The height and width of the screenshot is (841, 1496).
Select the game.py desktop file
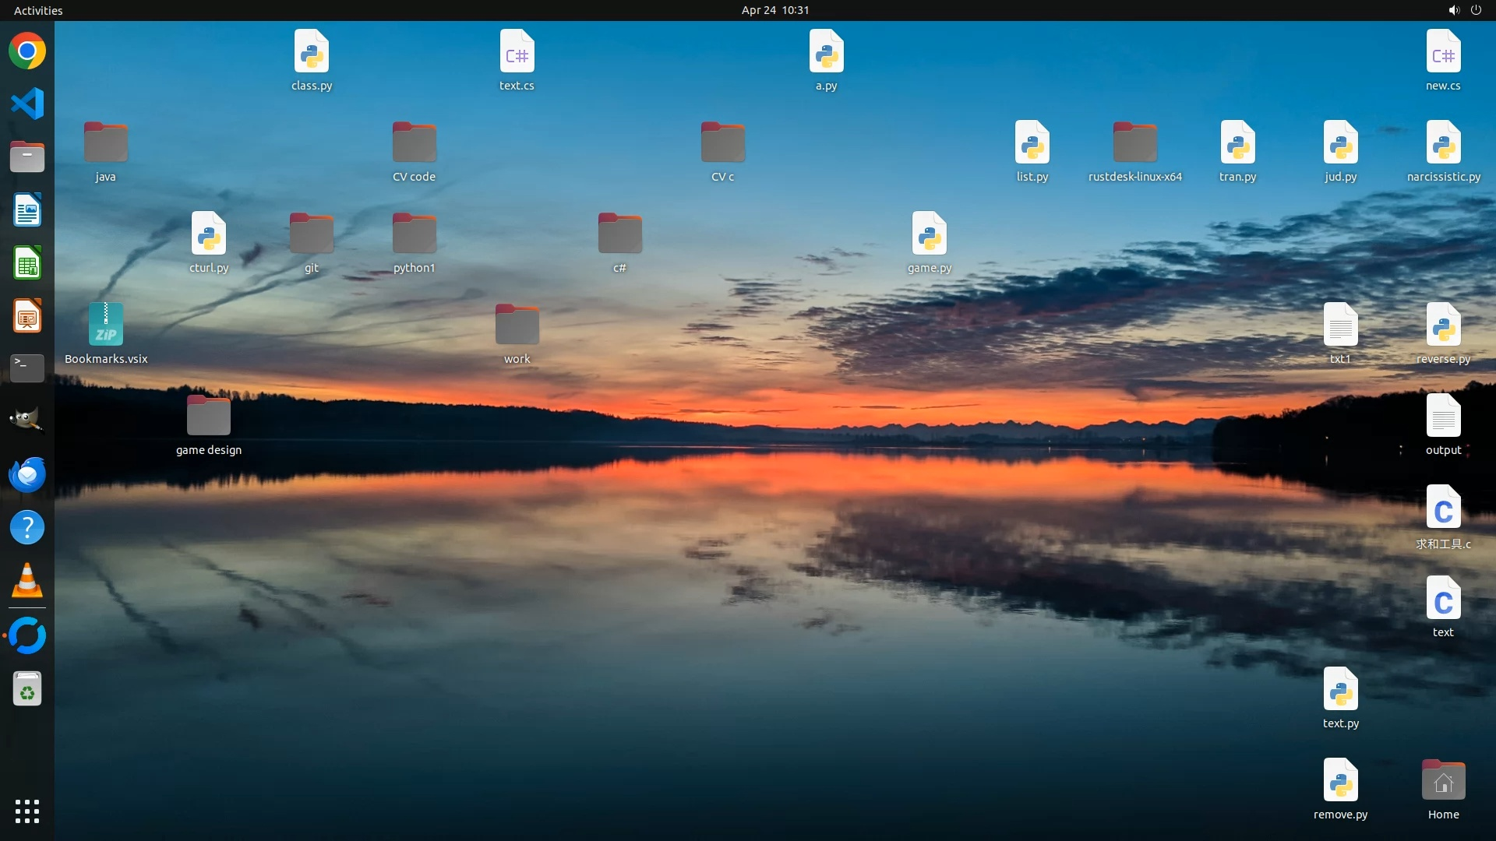(929, 234)
